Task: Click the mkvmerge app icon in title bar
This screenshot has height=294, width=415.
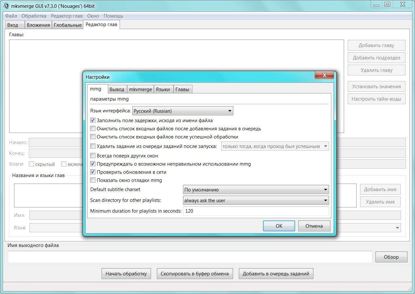Action: tap(6, 6)
